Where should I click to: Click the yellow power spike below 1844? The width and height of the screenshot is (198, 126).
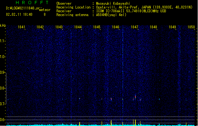pos(80,124)
